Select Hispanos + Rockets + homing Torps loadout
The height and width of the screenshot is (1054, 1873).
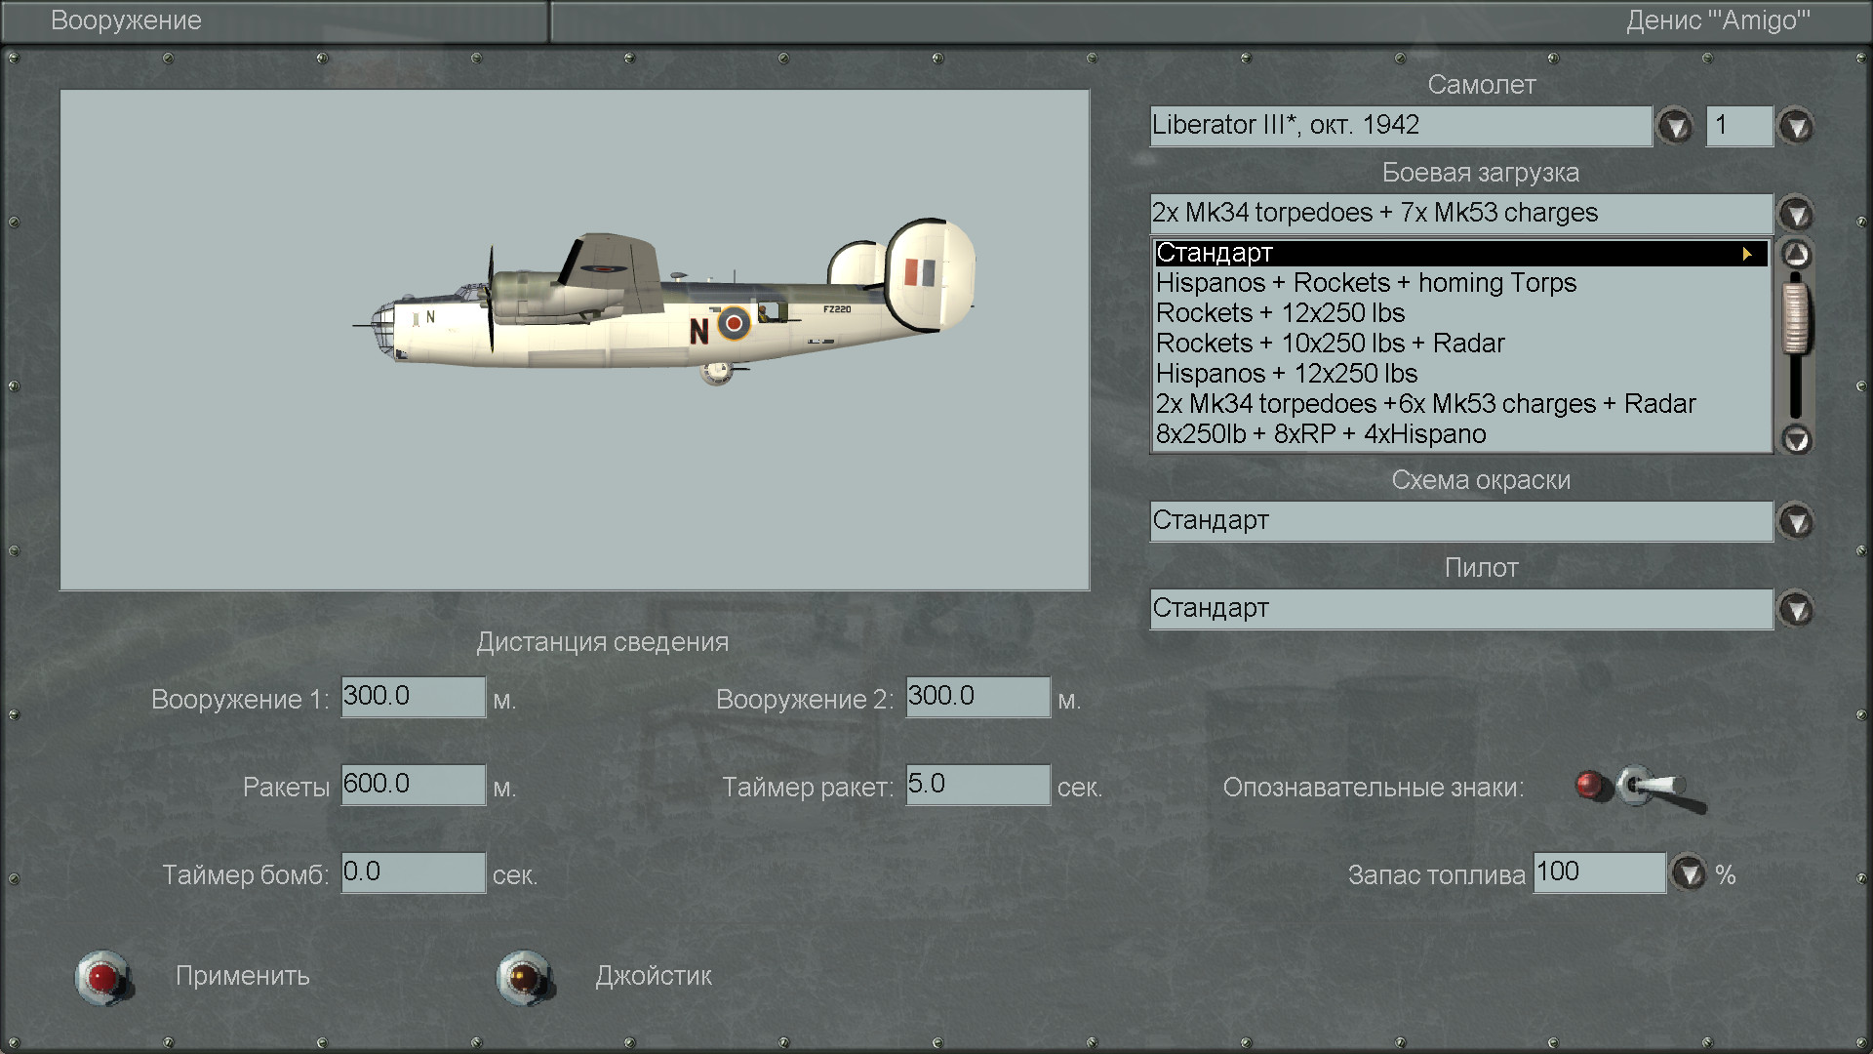click(x=1366, y=283)
